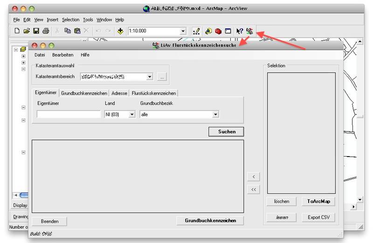Open the Grundbuchbezirk dropdown showing alle
Image resolution: width=373 pixels, height=243 pixels.
pyautogui.click(x=215, y=114)
